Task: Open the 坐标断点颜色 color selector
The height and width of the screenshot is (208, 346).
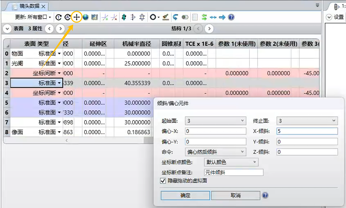Action: click(231, 162)
